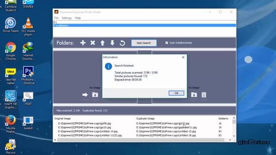The image size is (276, 155).
Task: Open the Intel HD Graphics desktop icon
Action: click(10, 99)
